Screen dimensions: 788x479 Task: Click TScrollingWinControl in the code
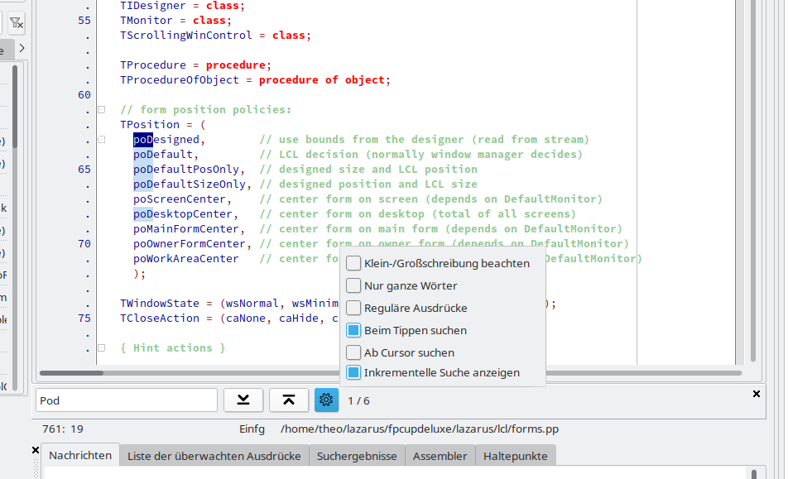186,35
